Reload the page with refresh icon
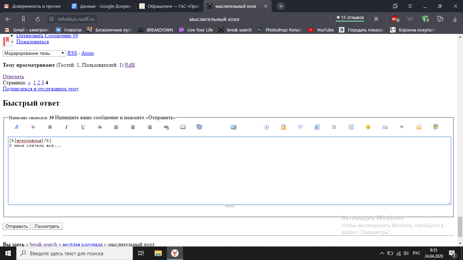This screenshot has height=260, width=463. (x=38, y=19)
